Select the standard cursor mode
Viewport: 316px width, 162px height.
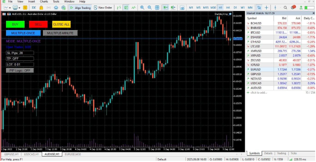pyautogui.click(x=259, y=8)
